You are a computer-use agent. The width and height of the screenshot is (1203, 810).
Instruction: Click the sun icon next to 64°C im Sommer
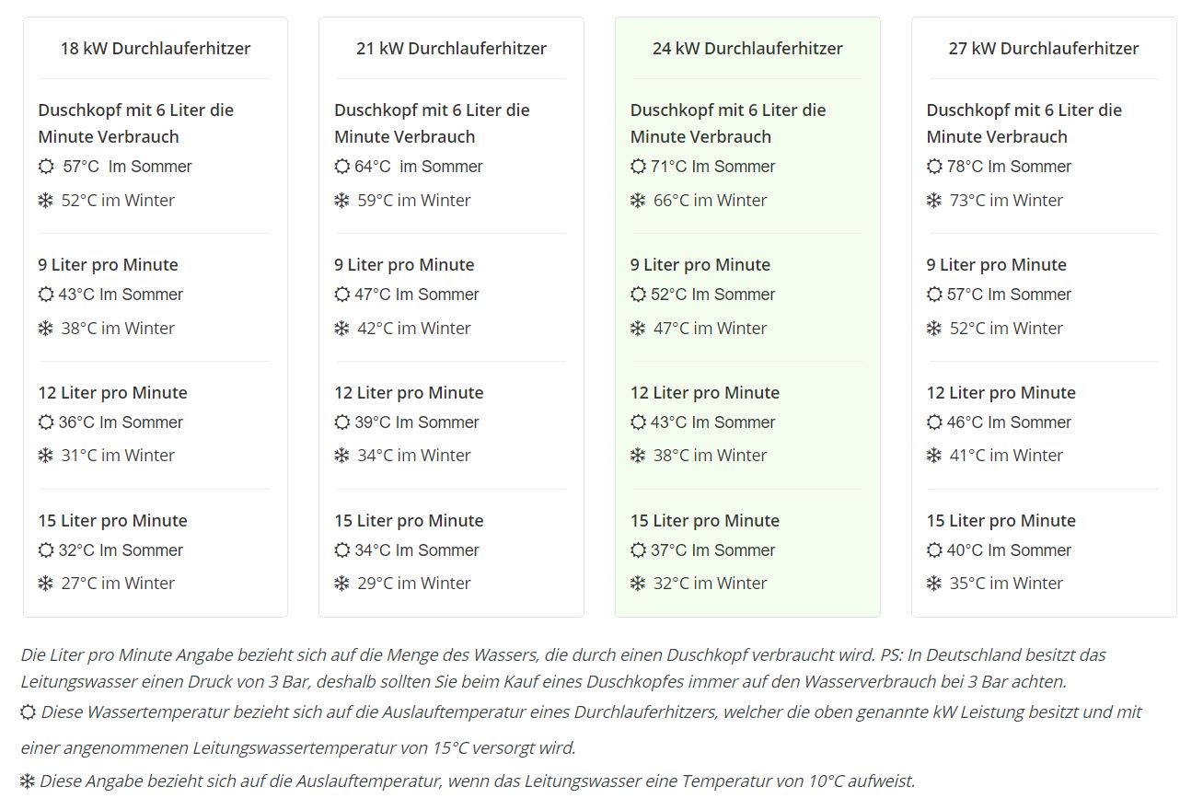pos(342,167)
